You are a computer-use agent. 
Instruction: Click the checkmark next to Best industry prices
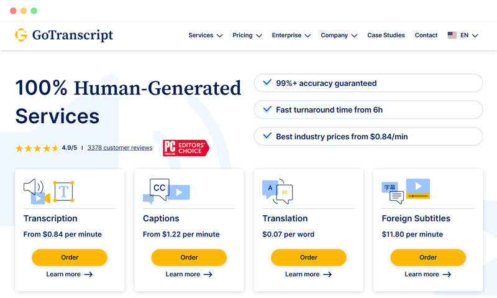pyautogui.click(x=267, y=136)
